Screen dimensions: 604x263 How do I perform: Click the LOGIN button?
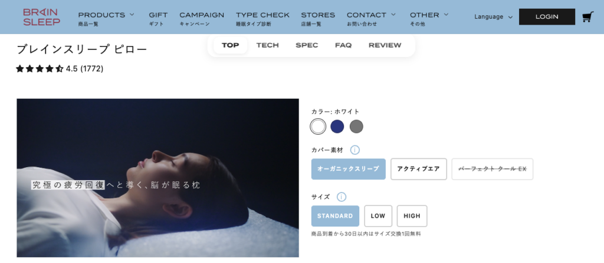coord(547,17)
